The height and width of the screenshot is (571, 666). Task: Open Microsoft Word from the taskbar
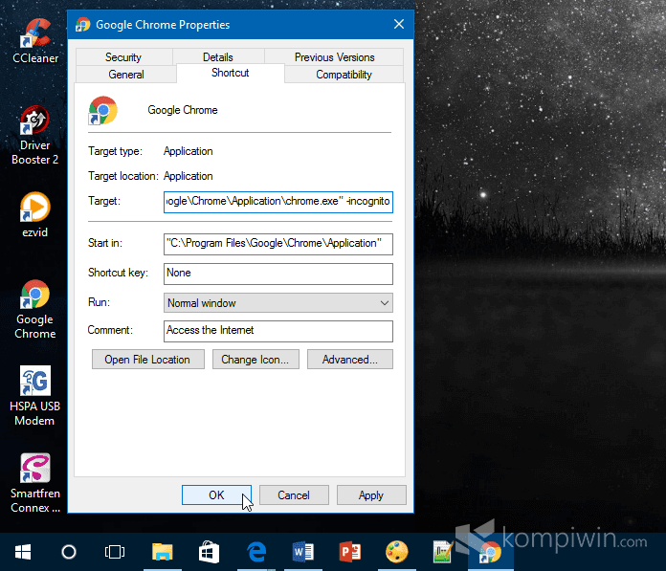(x=303, y=552)
